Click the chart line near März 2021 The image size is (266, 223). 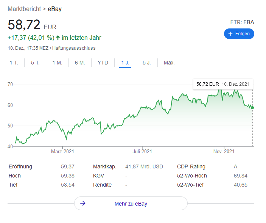[63, 130]
